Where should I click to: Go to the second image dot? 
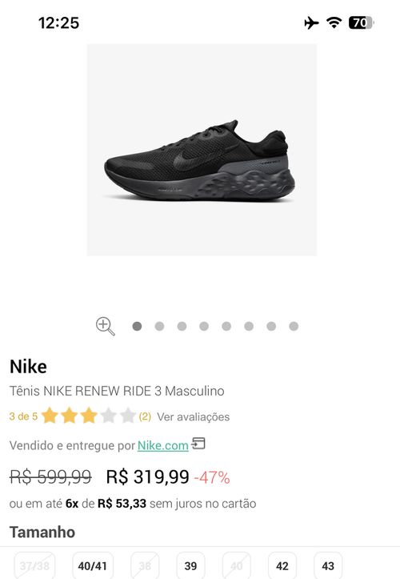(159, 326)
